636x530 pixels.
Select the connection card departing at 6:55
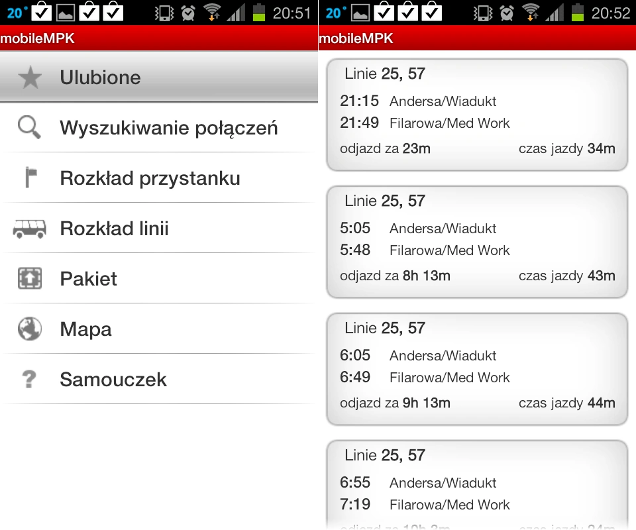coord(477,485)
